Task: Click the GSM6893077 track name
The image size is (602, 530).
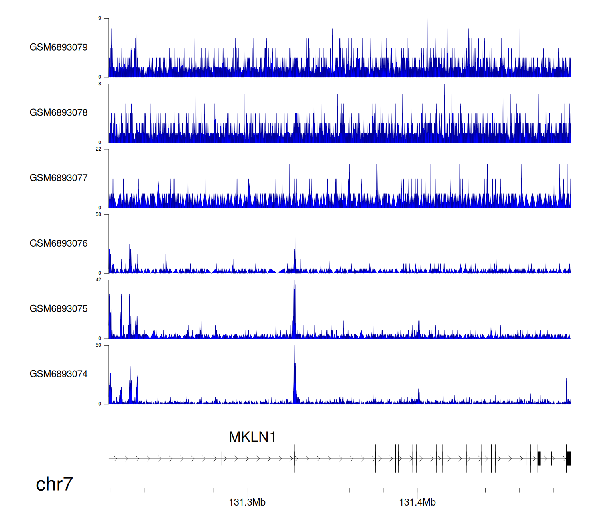Action: click(x=59, y=178)
